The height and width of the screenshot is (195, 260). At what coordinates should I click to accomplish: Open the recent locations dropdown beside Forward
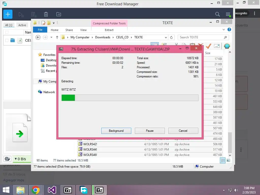[51, 37]
